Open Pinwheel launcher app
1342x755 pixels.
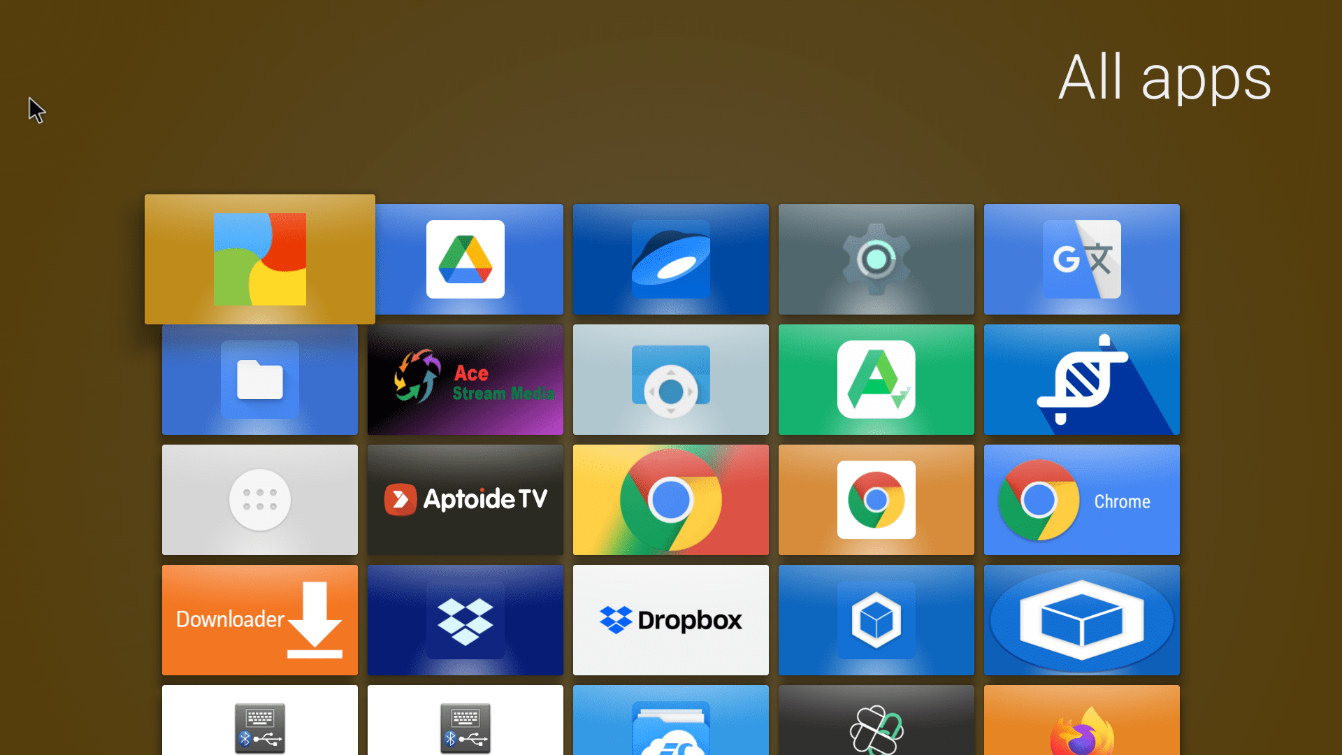click(x=260, y=259)
